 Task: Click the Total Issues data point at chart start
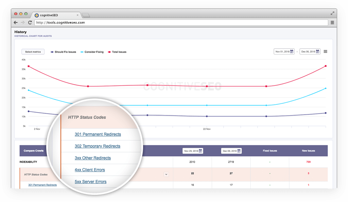(x=29, y=66)
